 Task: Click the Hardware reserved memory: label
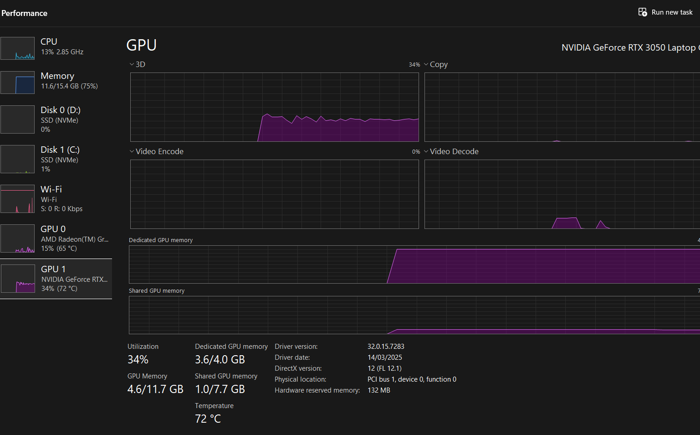coord(317,390)
